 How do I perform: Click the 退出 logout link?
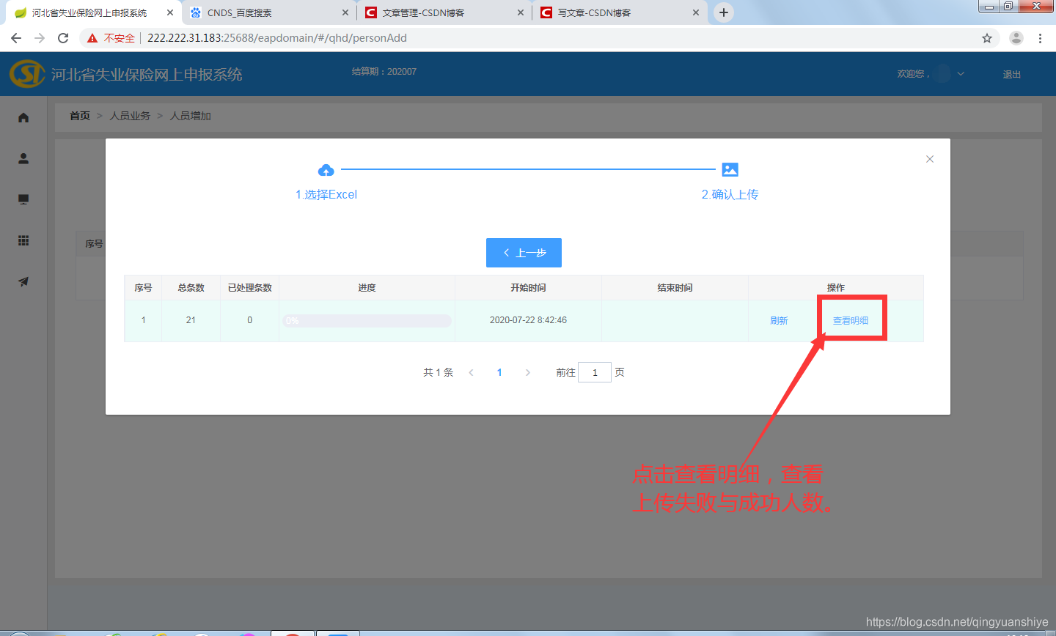coord(1012,74)
